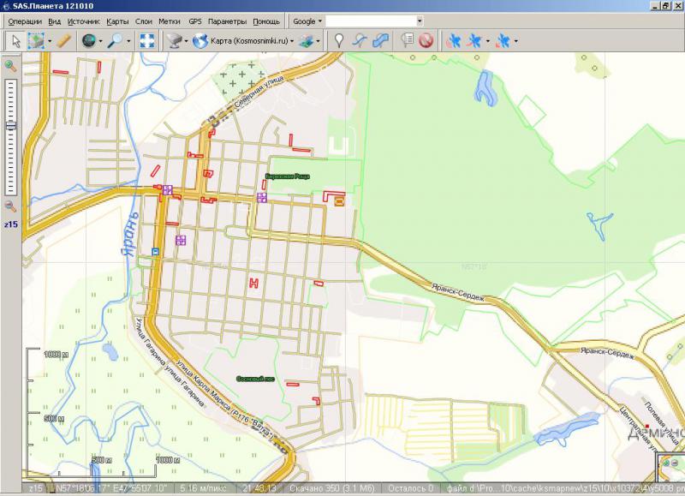This screenshot has height=496, width=685.
Task: Open the Google search provider dropdown
Action: tap(307, 20)
